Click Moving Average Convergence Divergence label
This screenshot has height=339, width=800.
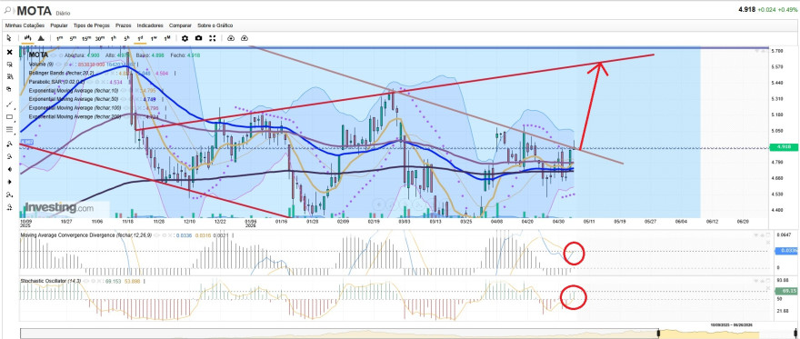(x=85, y=235)
